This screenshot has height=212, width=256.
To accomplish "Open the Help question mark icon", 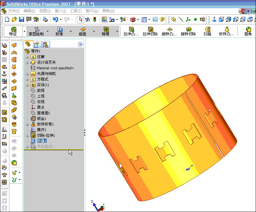I will click(162, 19).
